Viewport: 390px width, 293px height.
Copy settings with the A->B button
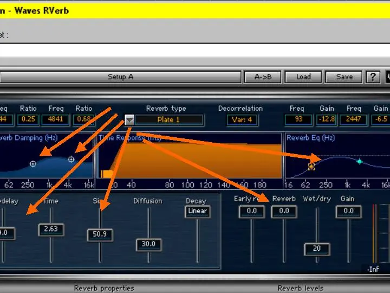click(x=263, y=77)
